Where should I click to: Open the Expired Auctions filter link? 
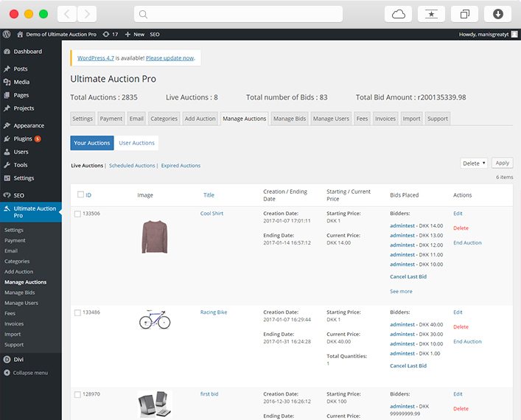pos(181,166)
